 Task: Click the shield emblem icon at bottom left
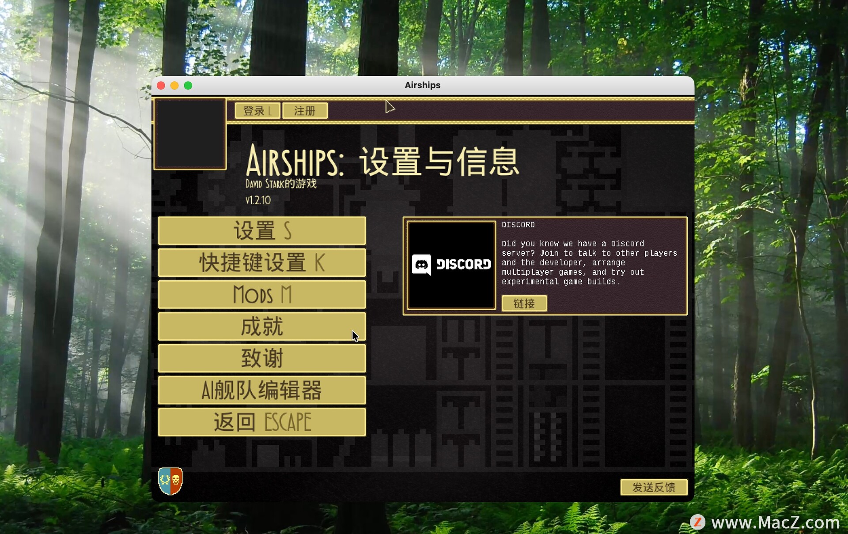point(170,481)
